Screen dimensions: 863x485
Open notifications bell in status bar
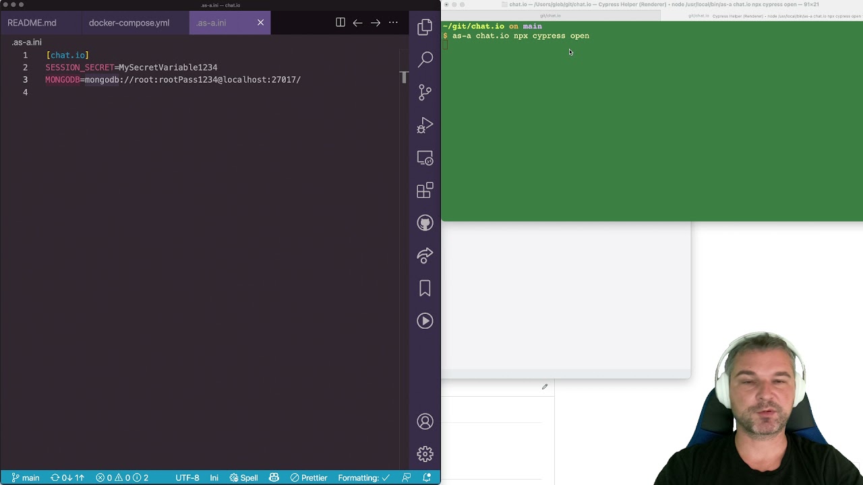(x=427, y=478)
